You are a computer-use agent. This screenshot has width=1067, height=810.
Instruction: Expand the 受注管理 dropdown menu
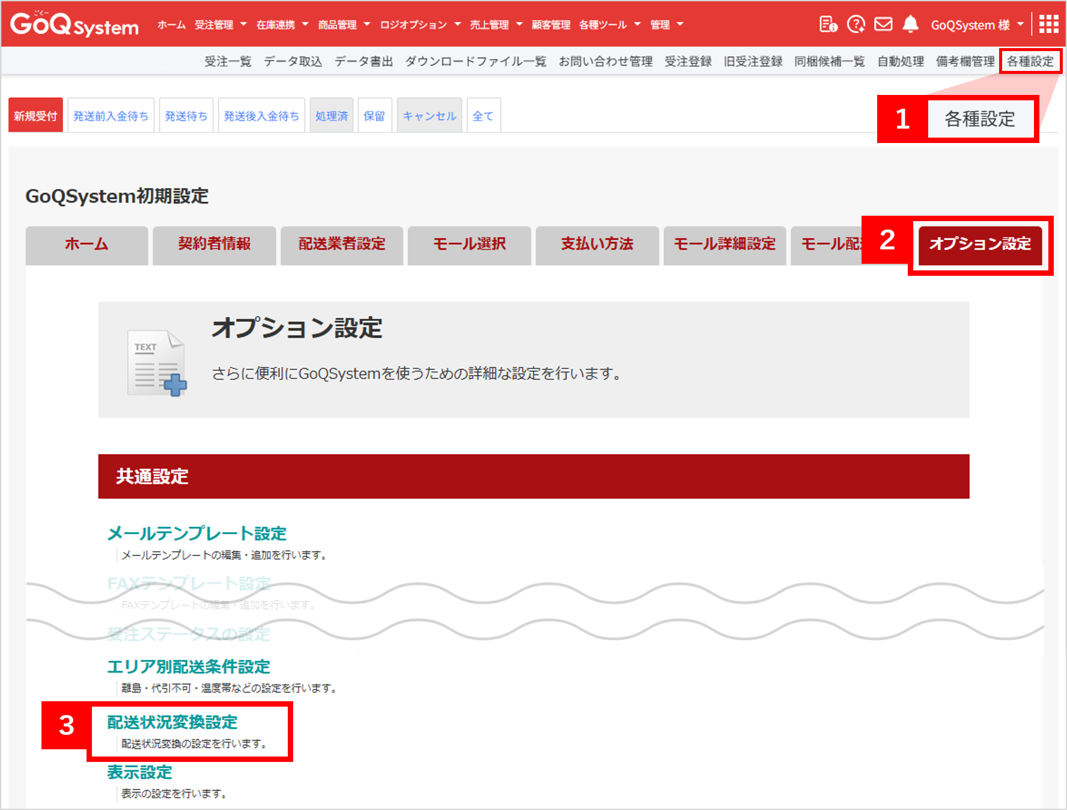click(x=220, y=25)
